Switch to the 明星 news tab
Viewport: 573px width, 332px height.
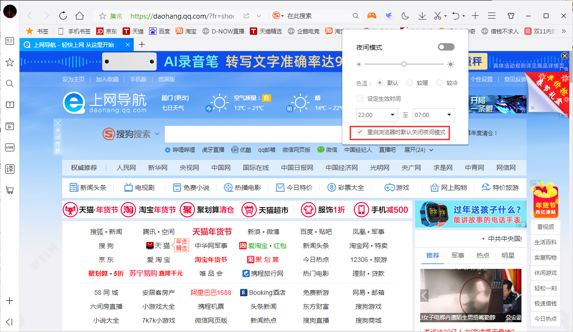(508, 255)
